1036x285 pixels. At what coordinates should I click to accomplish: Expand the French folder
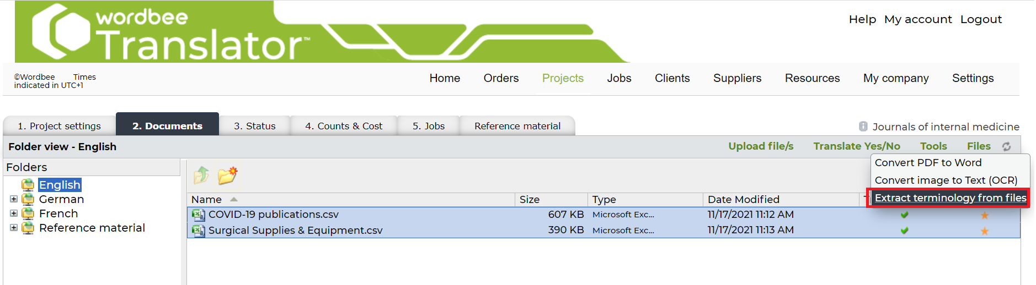coord(14,213)
